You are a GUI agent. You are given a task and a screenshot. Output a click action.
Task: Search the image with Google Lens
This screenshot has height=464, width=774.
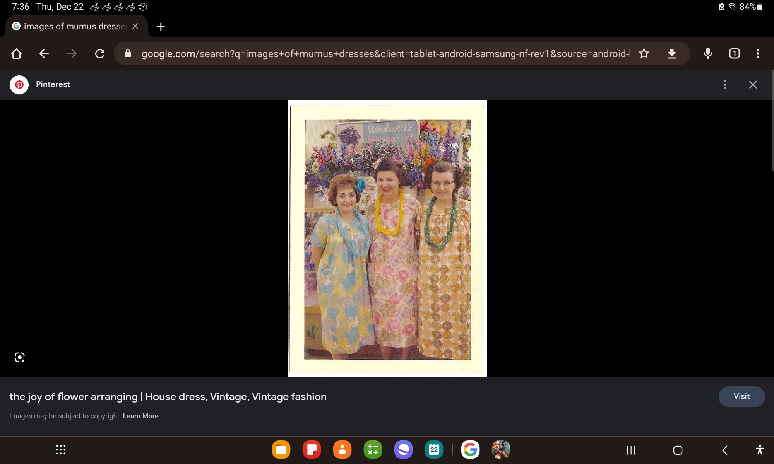click(x=20, y=357)
